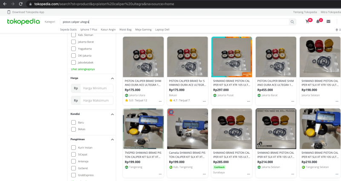Tick the Bekas condition checkbox
The width and height of the screenshot is (341, 181).
point(73,129)
